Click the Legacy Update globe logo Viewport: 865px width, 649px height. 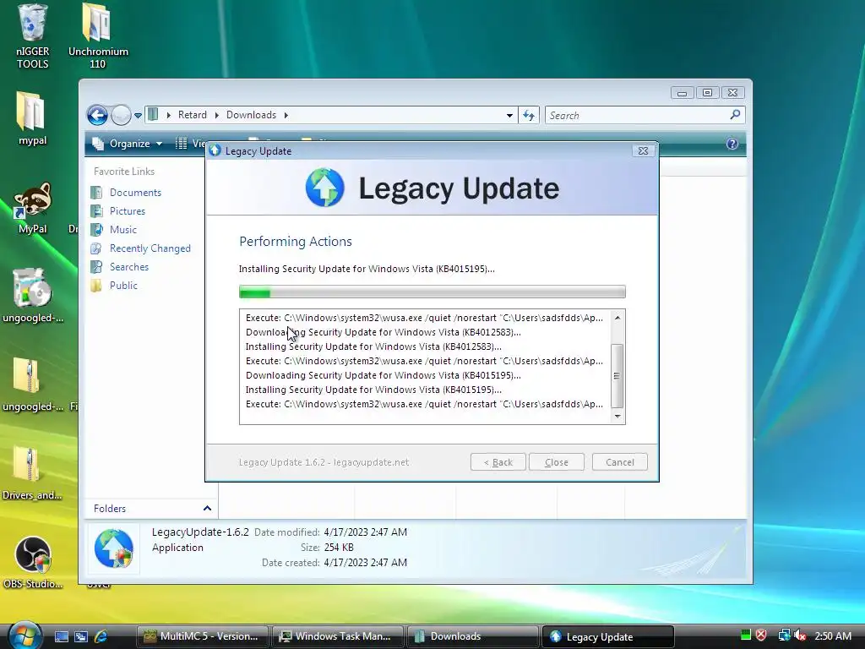tap(325, 188)
